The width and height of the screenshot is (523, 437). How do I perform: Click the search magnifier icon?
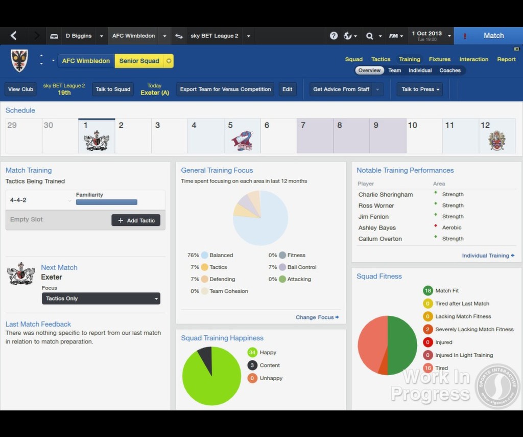click(370, 36)
